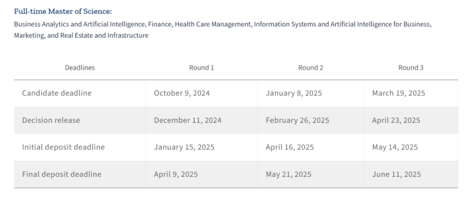Click the February 26, 2025 cell
473x206 pixels.
coord(297,120)
